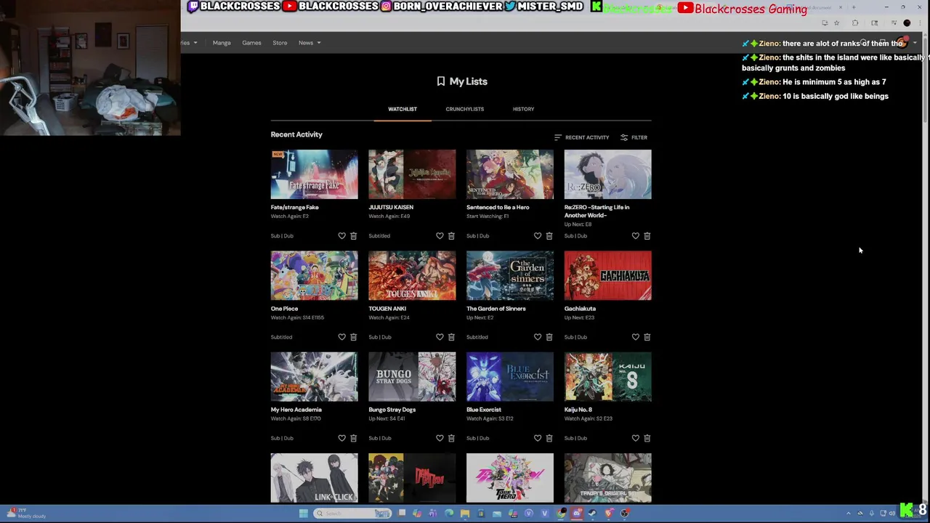Heart The Garden of Sinners
930x523 pixels.
[x=538, y=337]
